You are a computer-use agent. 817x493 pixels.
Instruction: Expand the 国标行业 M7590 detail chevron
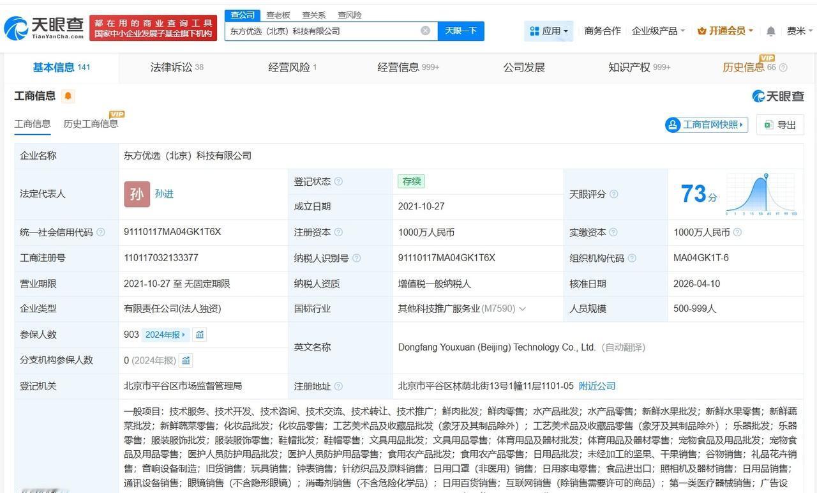click(524, 308)
